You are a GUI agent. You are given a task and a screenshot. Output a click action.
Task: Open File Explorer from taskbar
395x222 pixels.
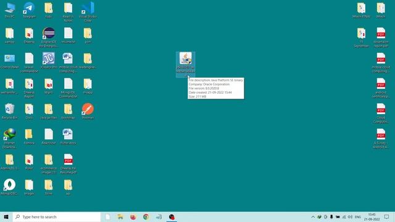point(120,216)
